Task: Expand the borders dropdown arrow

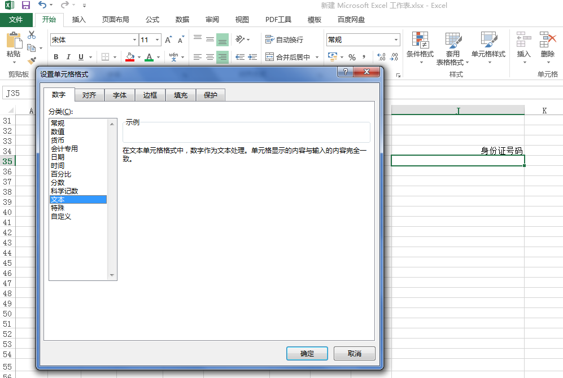Action: click(115, 58)
